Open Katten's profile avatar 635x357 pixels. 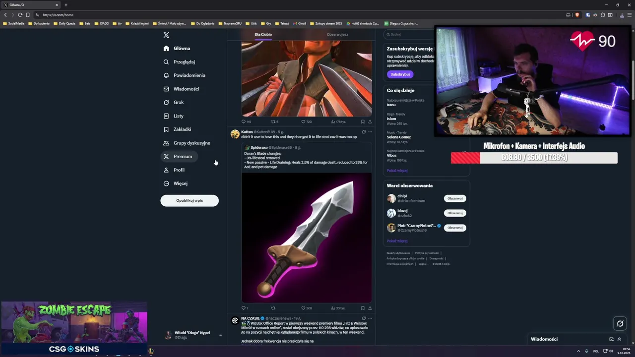click(235, 134)
